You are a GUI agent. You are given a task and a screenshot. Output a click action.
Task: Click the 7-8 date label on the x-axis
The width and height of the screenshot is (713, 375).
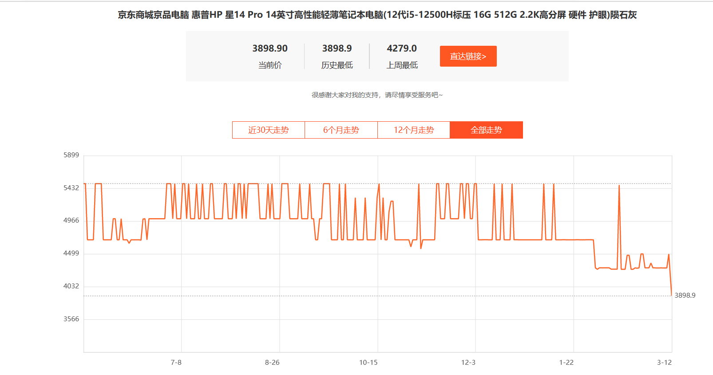(x=176, y=363)
